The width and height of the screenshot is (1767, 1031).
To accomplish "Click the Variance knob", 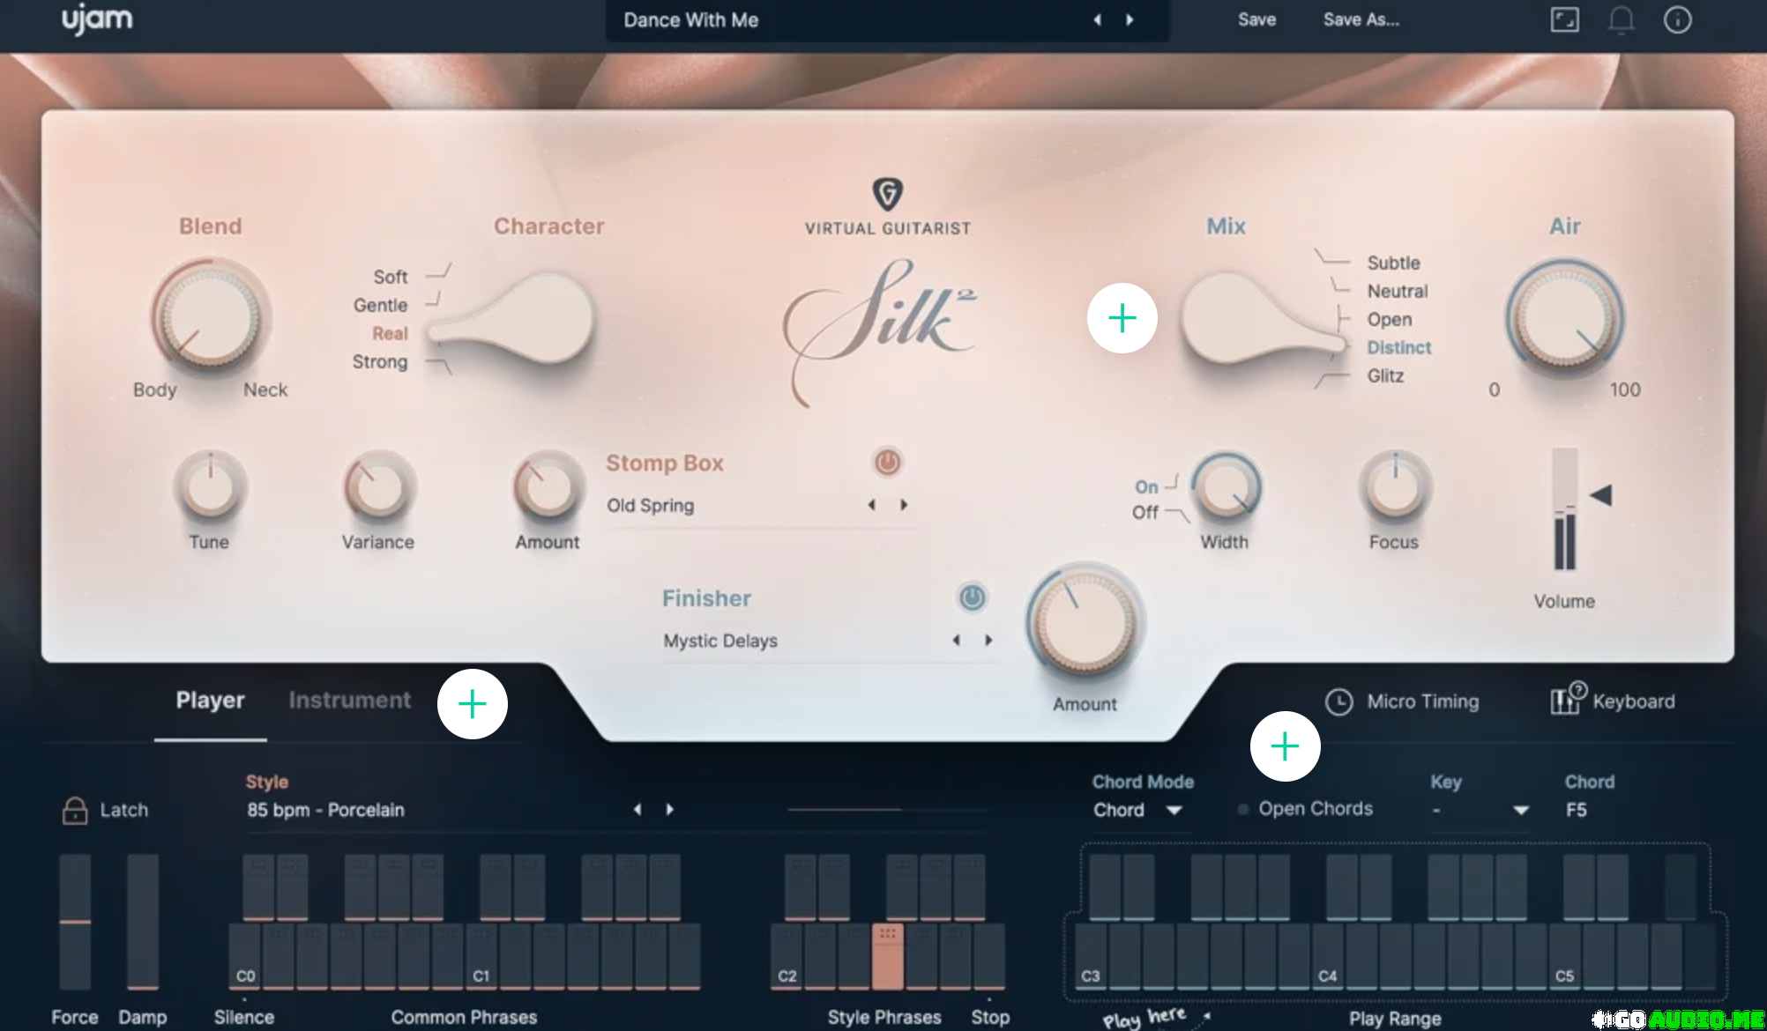I will pyautogui.click(x=378, y=486).
